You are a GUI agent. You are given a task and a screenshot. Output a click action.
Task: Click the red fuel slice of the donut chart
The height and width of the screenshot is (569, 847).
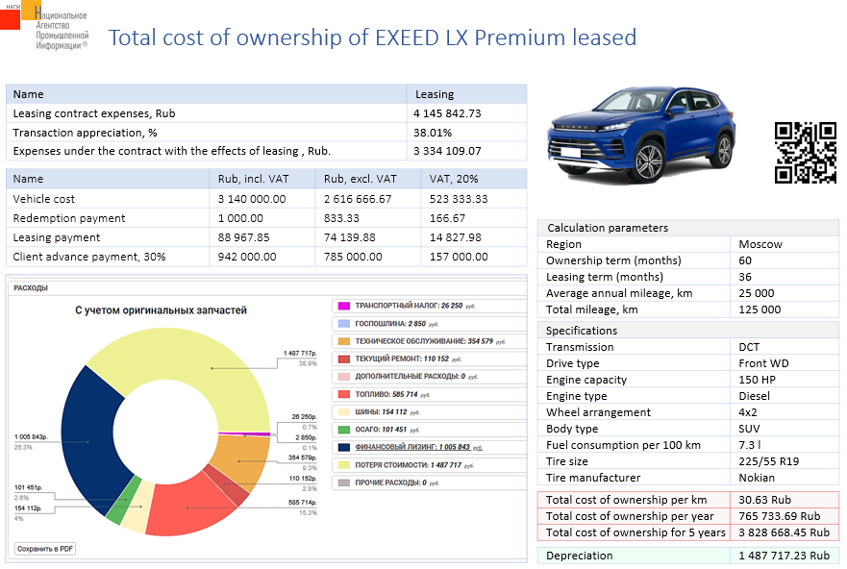187,507
